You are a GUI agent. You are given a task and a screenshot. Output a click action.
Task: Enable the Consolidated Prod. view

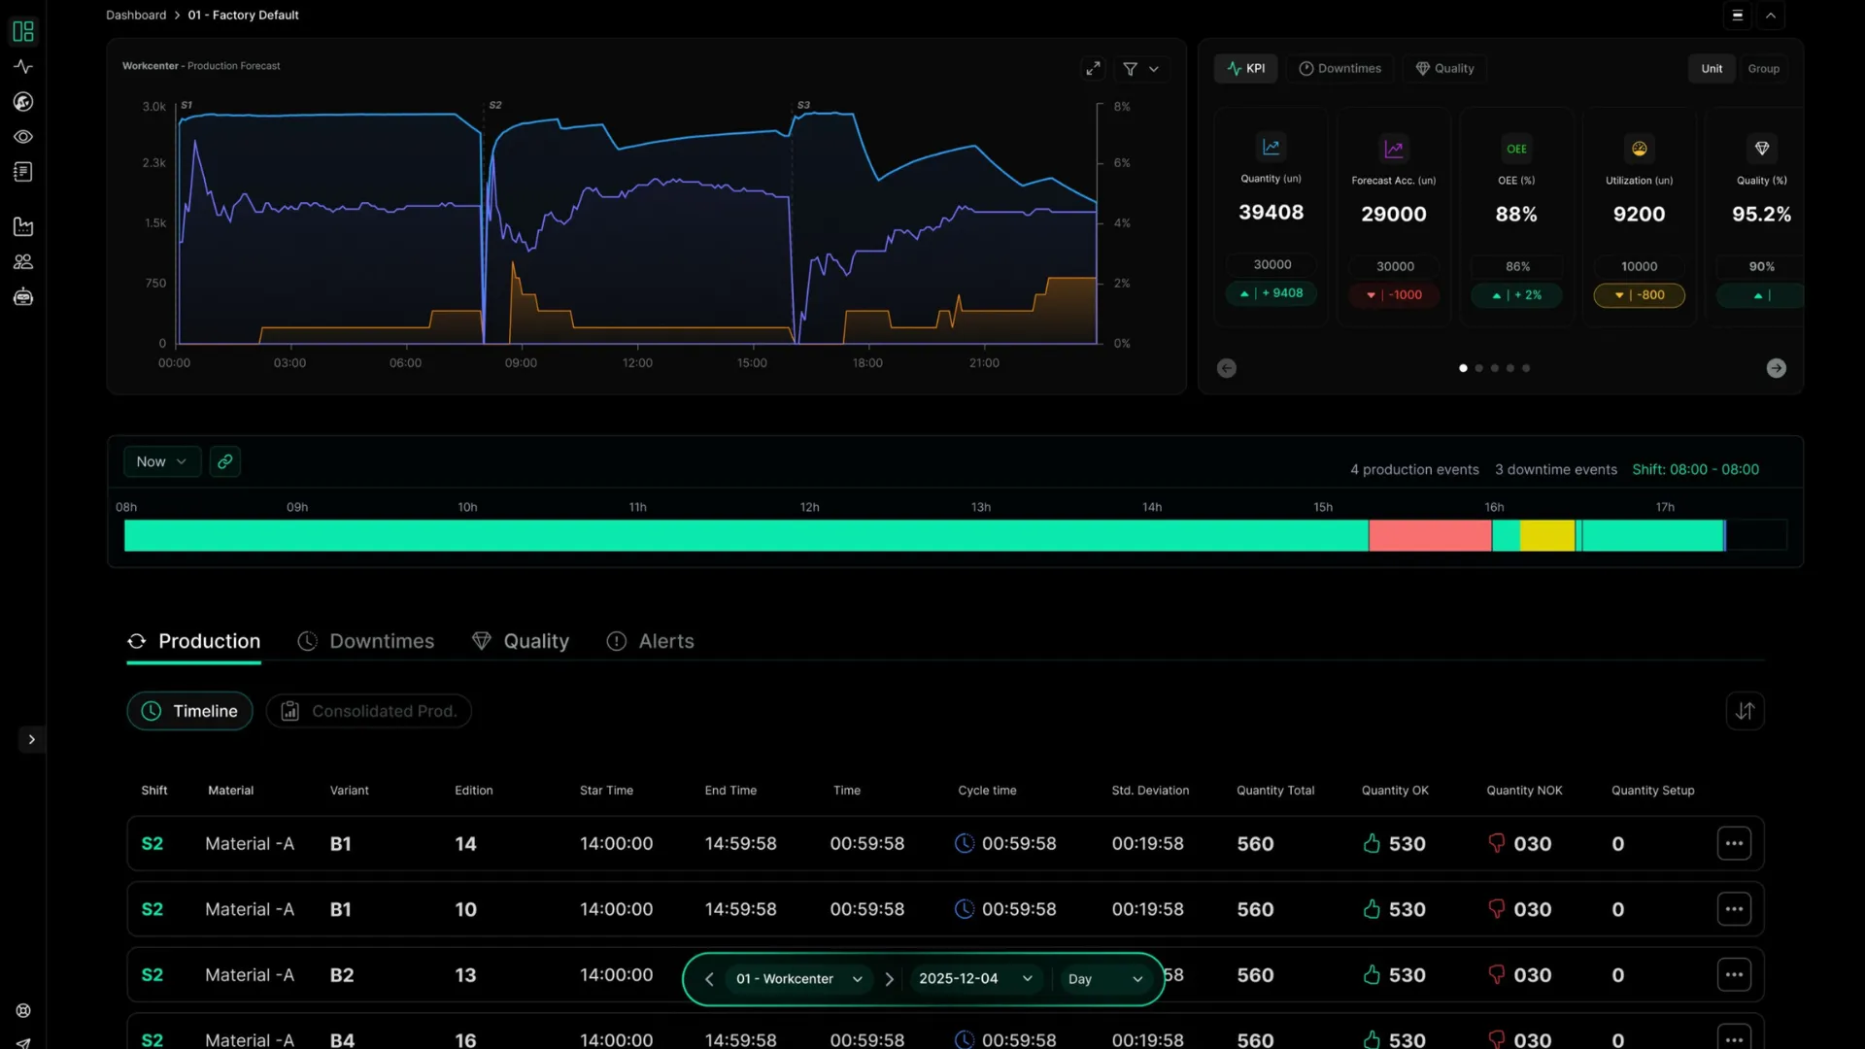(x=369, y=711)
